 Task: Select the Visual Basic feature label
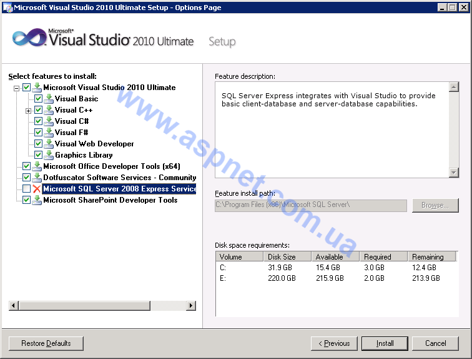point(76,99)
